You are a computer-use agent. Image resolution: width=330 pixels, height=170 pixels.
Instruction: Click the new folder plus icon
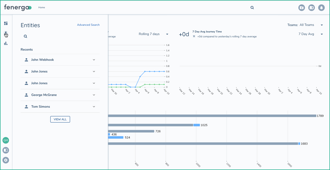pyautogui.click(x=301, y=8)
